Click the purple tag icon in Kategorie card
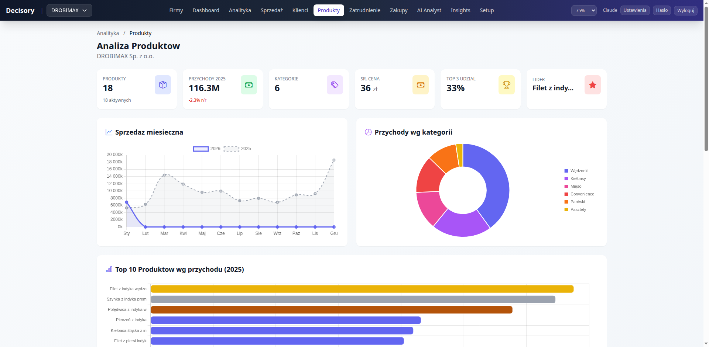Screen dimensions: 709x347 click(x=335, y=85)
